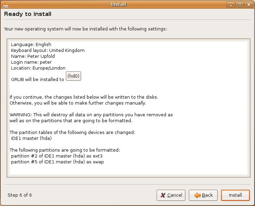Click the 'Step 6 of 6' label
This screenshot has width=255, height=206.
pyautogui.click(x=20, y=195)
